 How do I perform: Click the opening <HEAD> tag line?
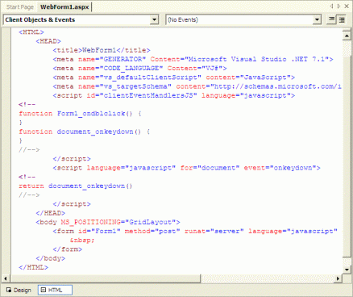click(48, 41)
